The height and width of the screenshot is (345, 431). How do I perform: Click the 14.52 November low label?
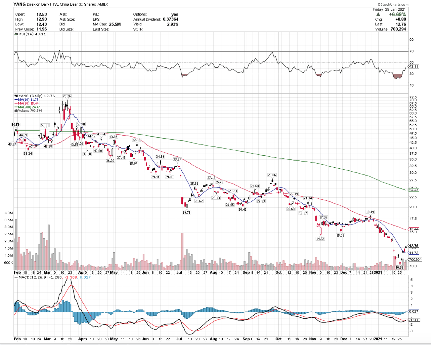[320, 239]
